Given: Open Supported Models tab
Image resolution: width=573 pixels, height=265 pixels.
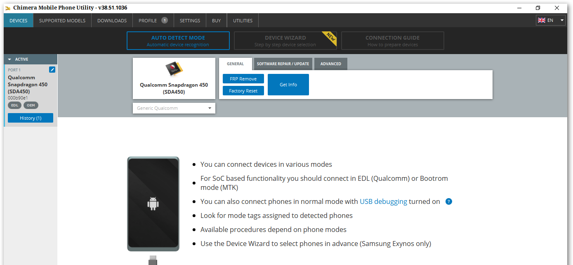Looking at the screenshot, I should pos(62,20).
